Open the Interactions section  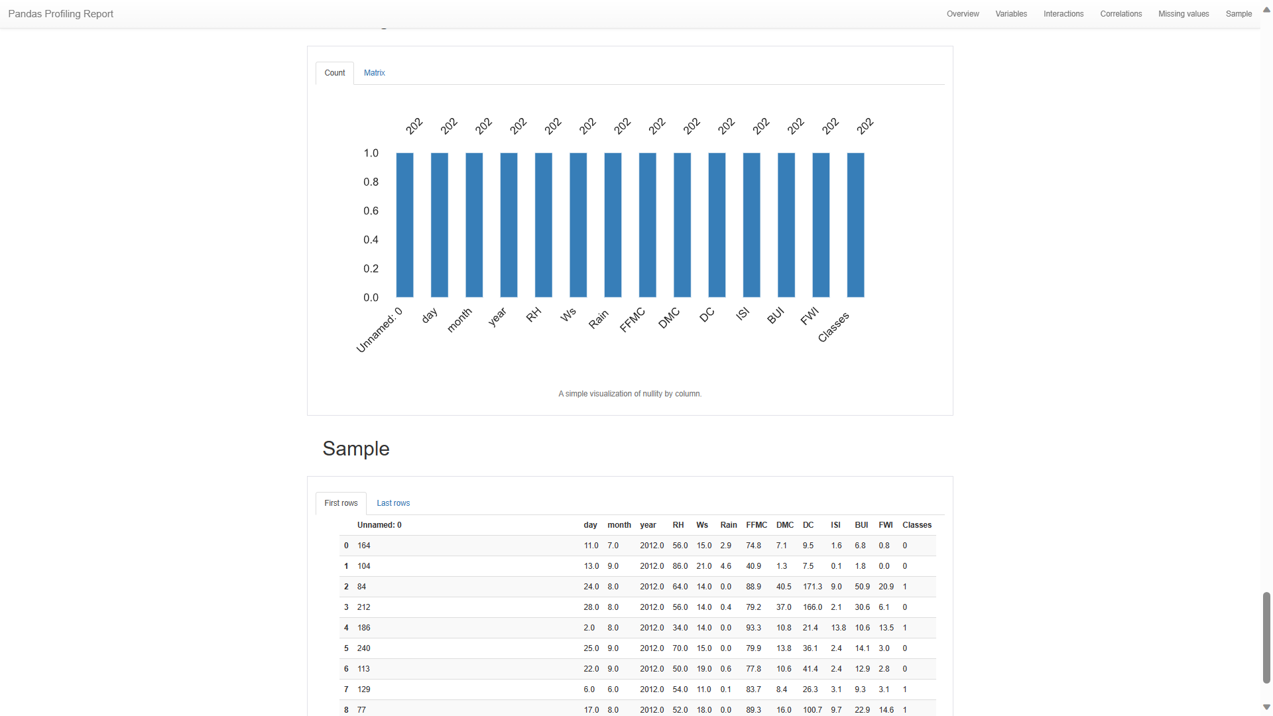tap(1063, 13)
